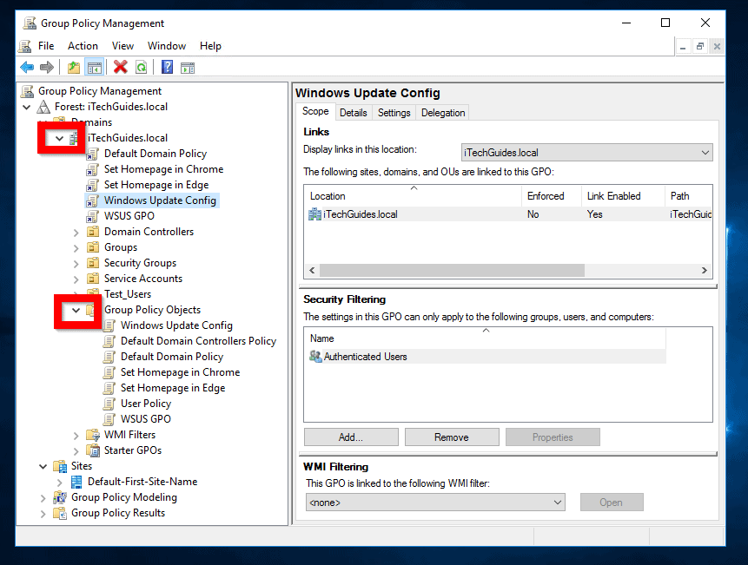Click the Default Domain Controllers Policy scroll icon
748x565 pixels.
(x=109, y=341)
